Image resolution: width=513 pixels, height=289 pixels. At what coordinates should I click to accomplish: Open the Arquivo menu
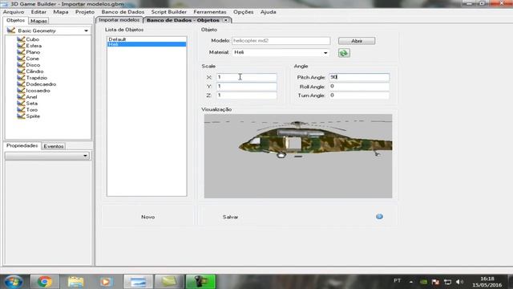[x=14, y=12]
